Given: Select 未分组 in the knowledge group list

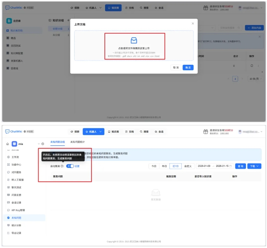Looking at the screenshot, I should 56,35.
